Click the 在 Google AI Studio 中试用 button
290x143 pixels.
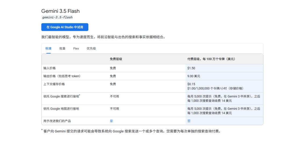pos(65,27)
